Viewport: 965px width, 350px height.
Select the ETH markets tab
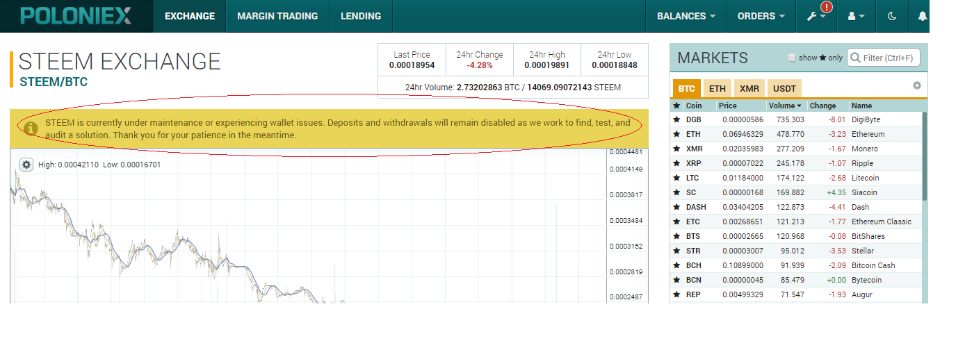pyautogui.click(x=717, y=89)
